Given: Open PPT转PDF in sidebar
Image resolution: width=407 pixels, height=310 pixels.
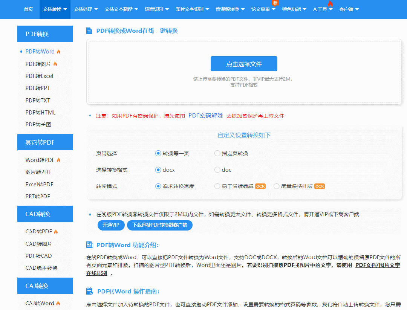Looking at the screenshot, I should [x=38, y=196].
